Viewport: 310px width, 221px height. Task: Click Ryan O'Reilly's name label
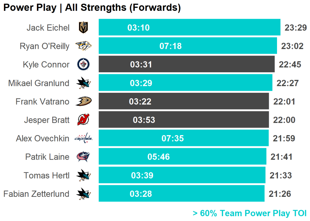(x=44, y=46)
